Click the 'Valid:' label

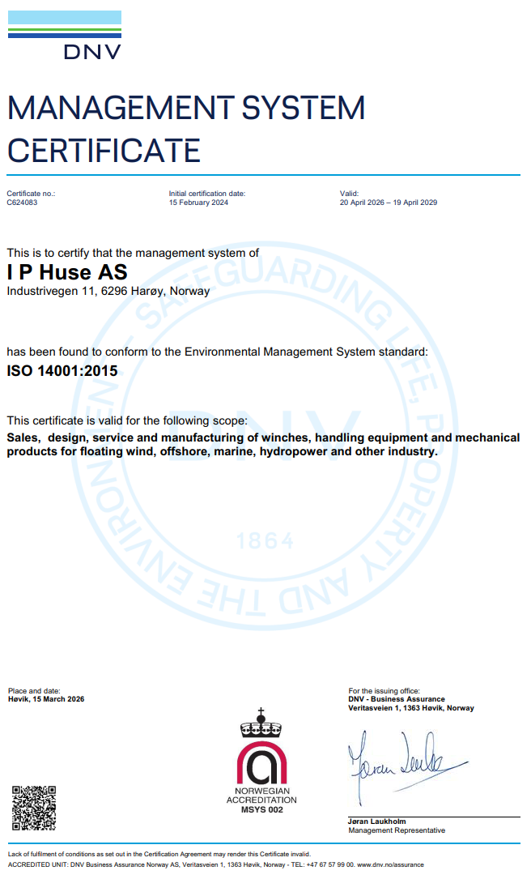tap(349, 194)
